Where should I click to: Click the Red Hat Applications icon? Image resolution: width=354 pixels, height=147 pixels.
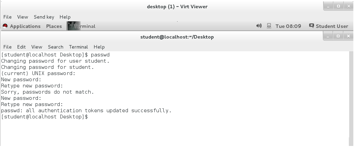pos(5,26)
